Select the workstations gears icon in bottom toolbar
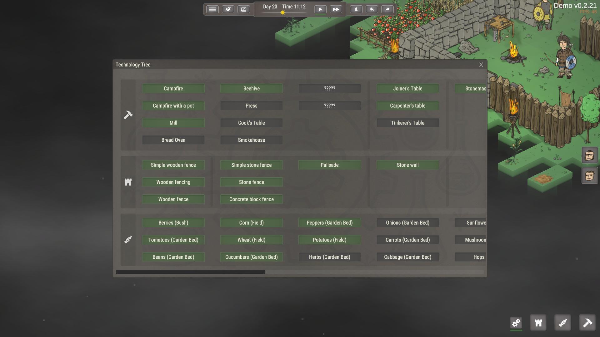Screen dimensions: 600x337 click(x=516, y=323)
